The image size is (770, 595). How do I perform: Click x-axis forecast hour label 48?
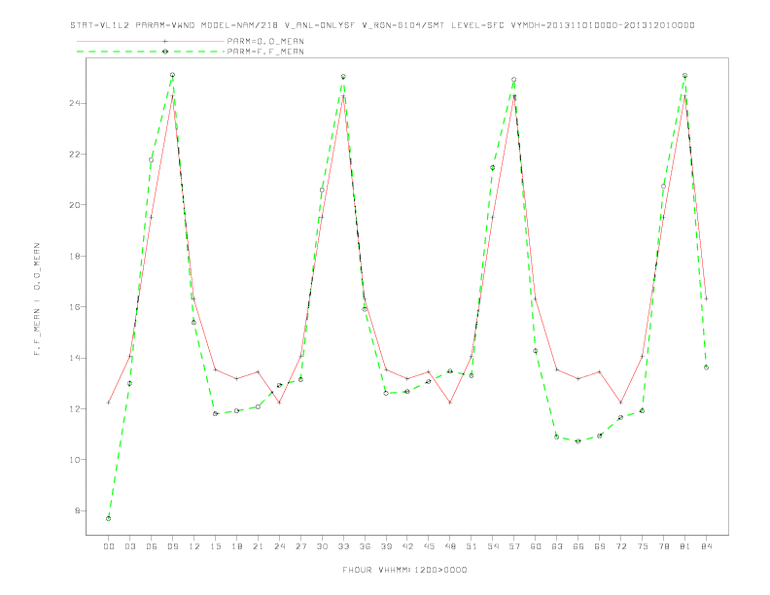(x=450, y=546)
